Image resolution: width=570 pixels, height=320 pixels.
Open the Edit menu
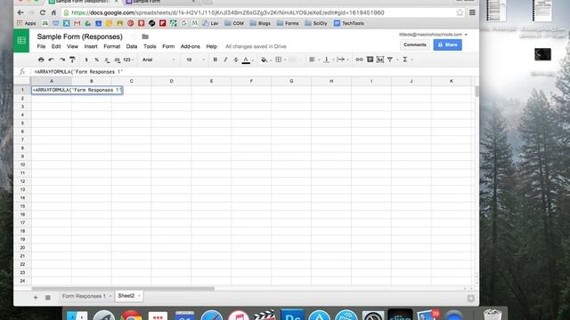click(56, 46)
